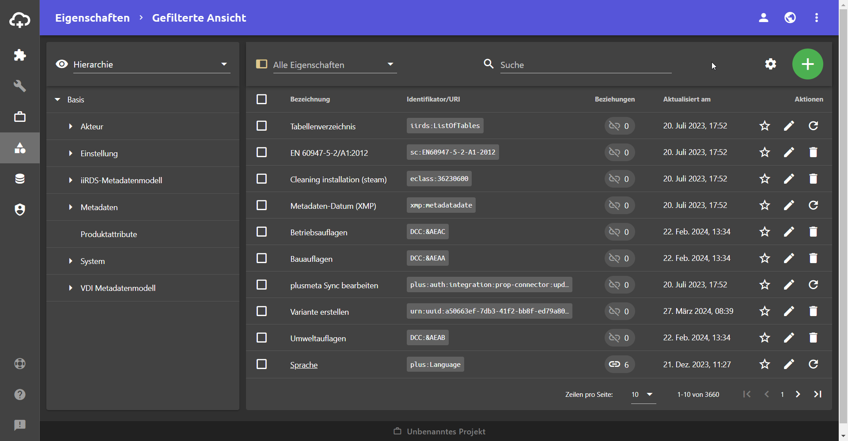Open the Sprache property link

tap(304, 365)
